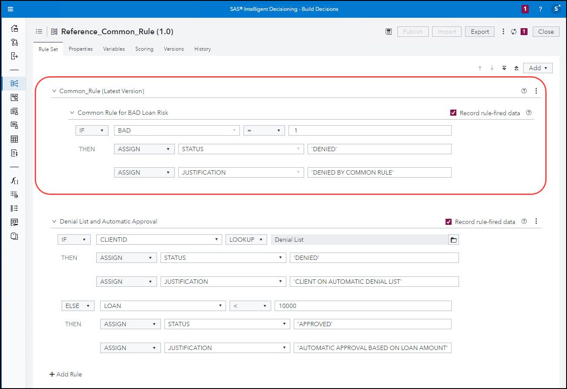The width and height of the screenshot is (567, 389).
Task: Toggle Record rule-fired data for Denial List rule
Action: [x=449, y=221]
